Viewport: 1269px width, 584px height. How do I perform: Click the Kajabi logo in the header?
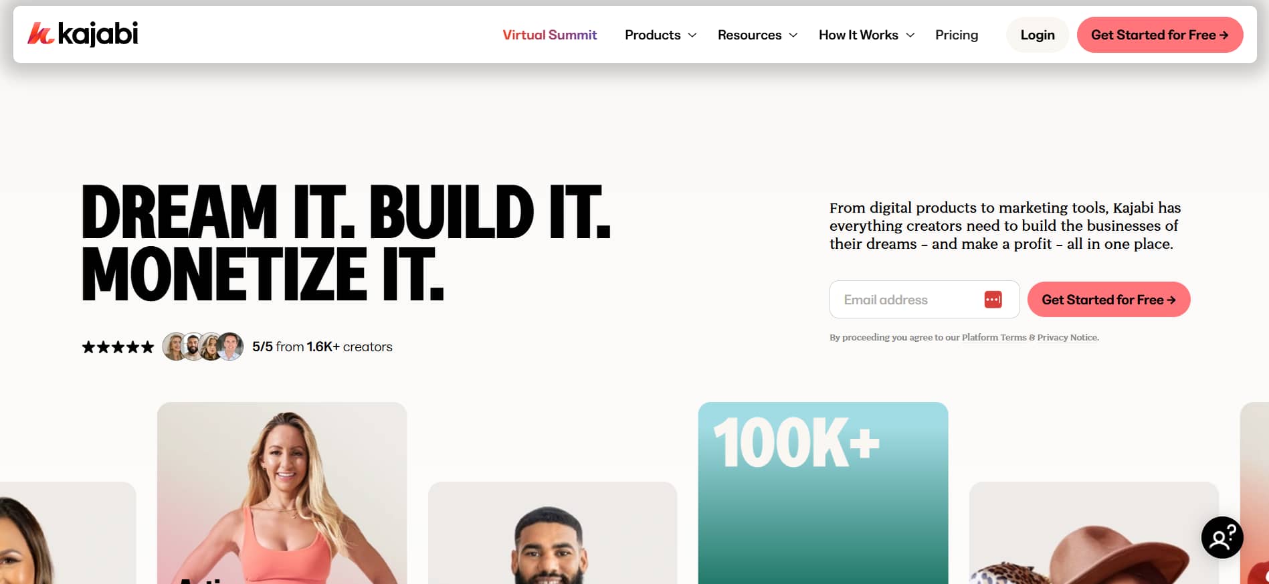tap(83, 34)
